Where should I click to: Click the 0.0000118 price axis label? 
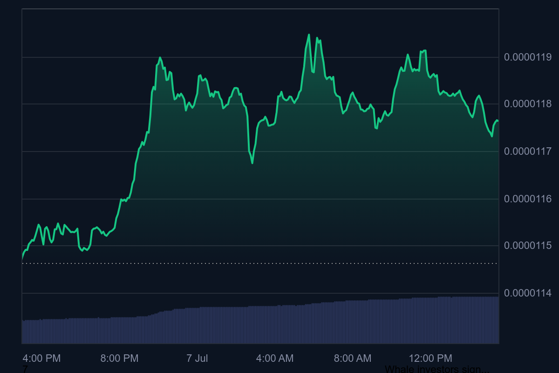click(528, 104)
